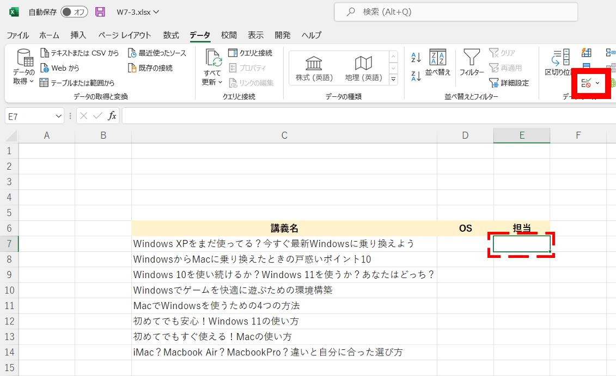The image size is (616, 376).
Task: Click the Excel application icon
Action: tap(14, 12)
